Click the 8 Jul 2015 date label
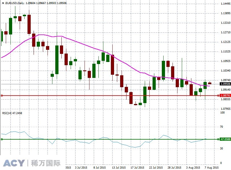The height and width of the screenshot is (170, 231). tap(100, 168)
